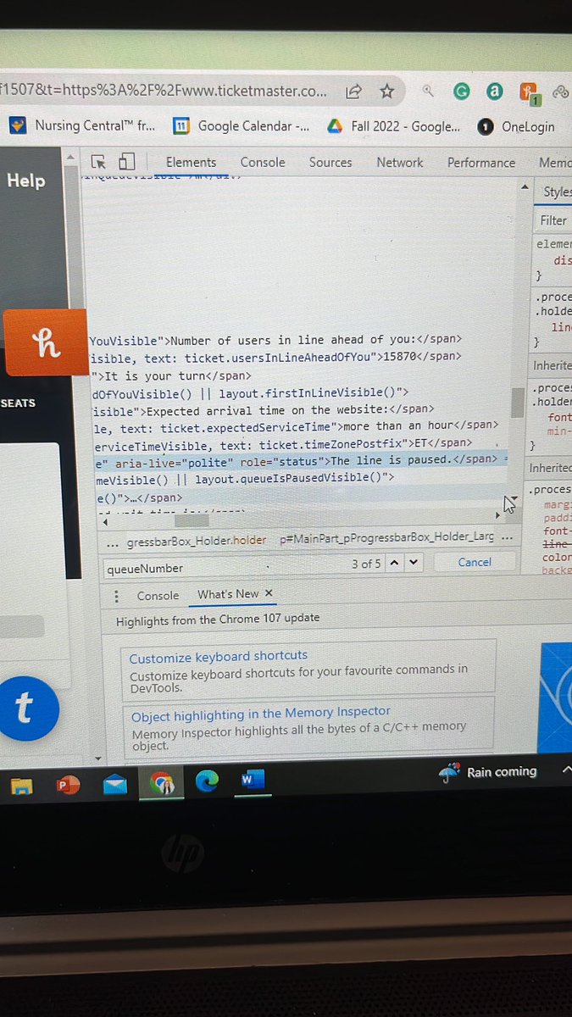Open the Styles sidebar tab
The image size is (572, 1017).
tap(557, 192)
